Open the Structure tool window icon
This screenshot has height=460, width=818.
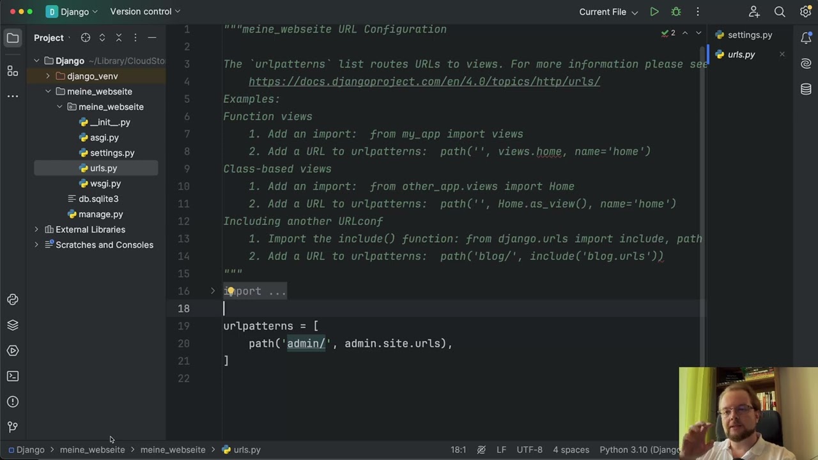pyautogui.click(x=13, y=70)
